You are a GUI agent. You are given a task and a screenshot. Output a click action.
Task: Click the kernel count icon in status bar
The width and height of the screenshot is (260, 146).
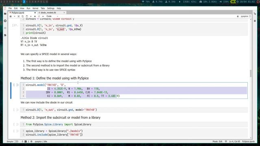click(x=31, y=142)
